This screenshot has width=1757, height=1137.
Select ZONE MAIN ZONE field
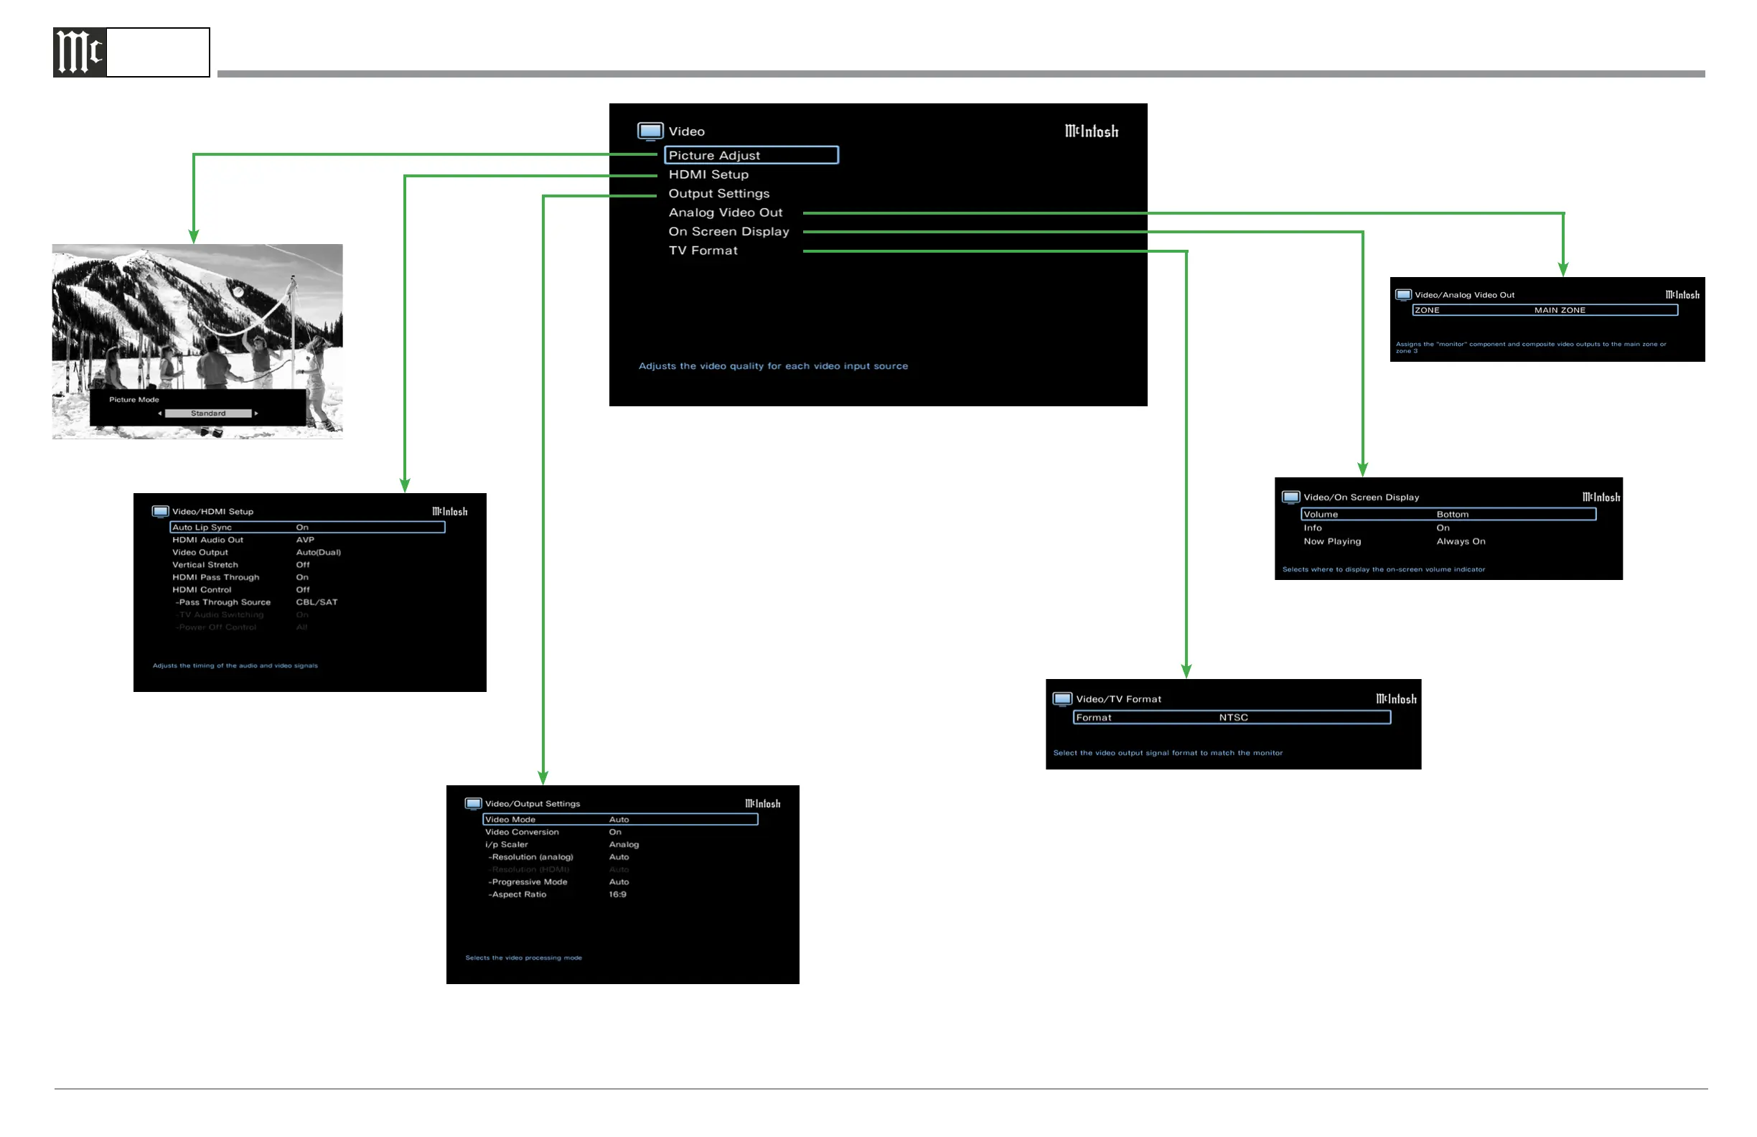1545,310
